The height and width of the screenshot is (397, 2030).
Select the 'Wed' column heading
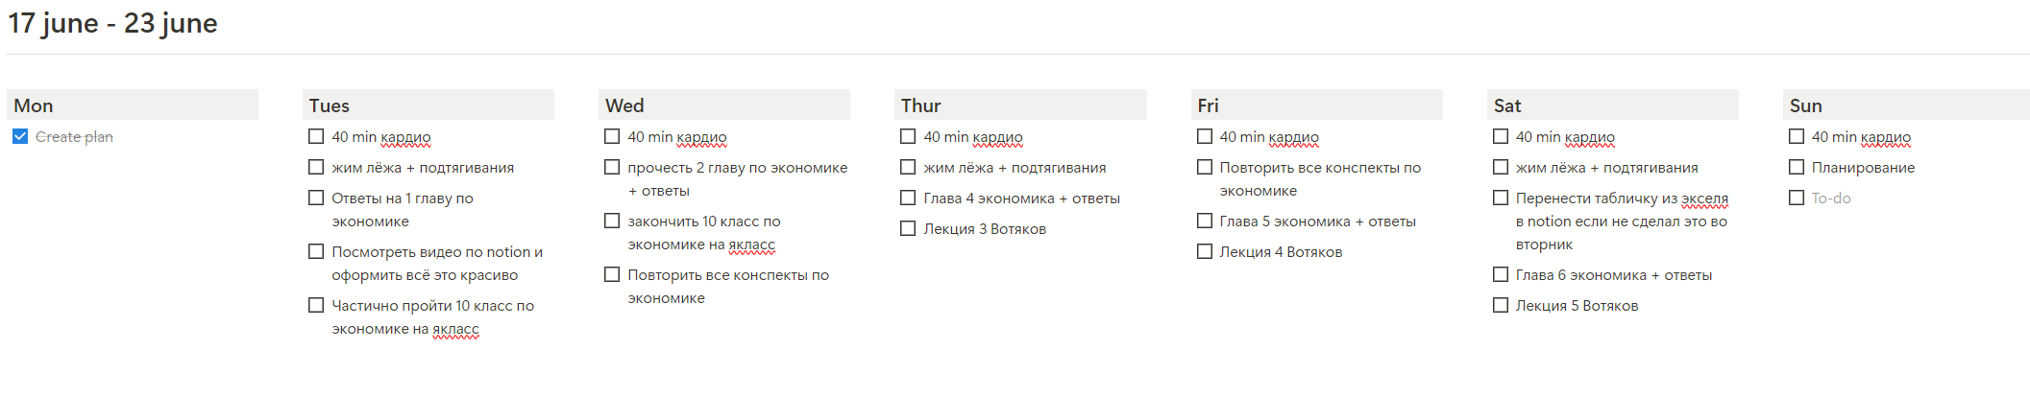(x=624, y=105)
